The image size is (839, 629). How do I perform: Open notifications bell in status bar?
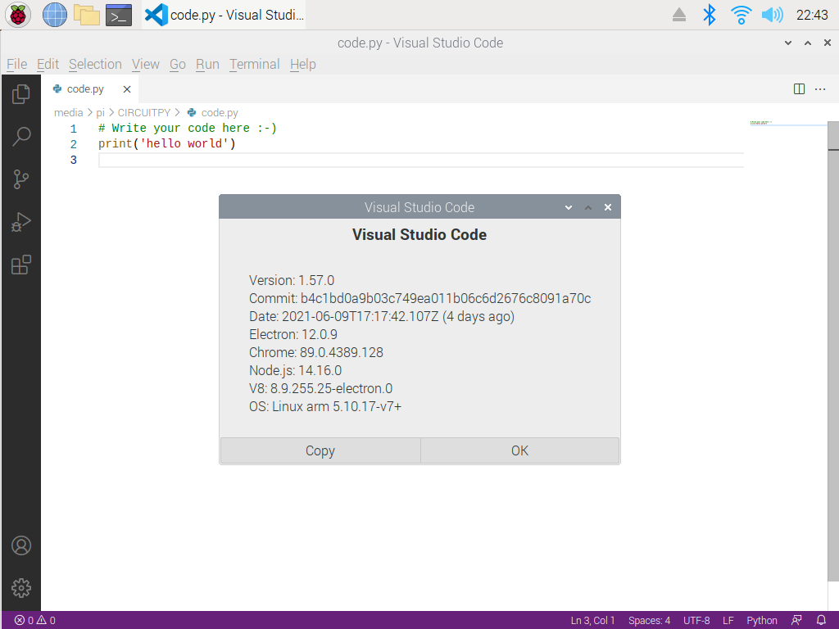coord(821,621)
